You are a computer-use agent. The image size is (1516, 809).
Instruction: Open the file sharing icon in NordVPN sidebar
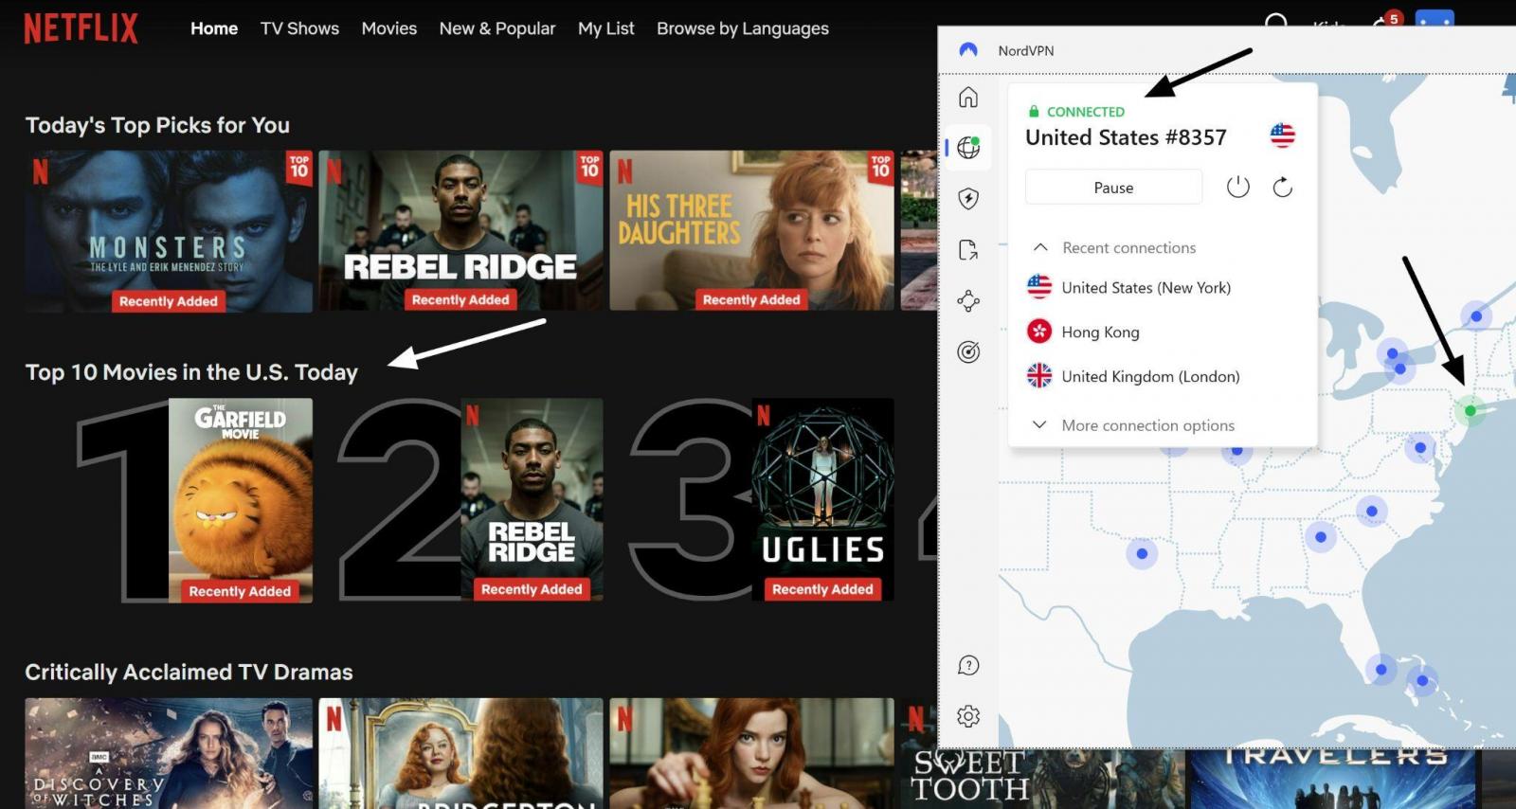[967, 250]
